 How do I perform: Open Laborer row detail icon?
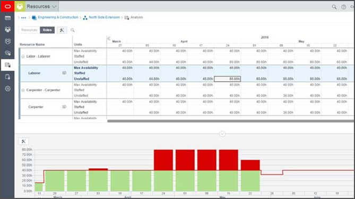point(64,73)
